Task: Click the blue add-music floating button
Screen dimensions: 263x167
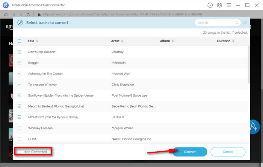Action: [254, 127]
